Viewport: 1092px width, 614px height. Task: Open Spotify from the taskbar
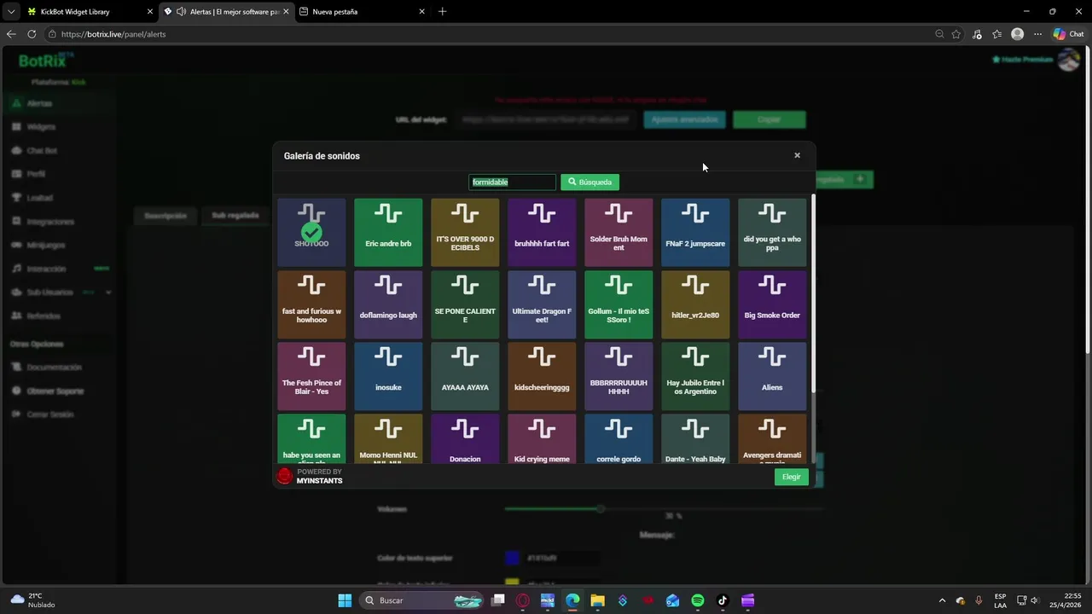tap(697, 600)
